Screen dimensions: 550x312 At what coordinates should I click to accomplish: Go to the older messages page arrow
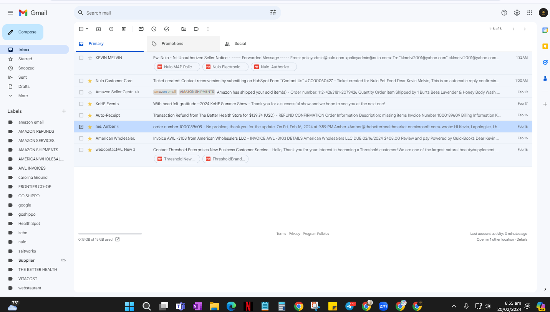(525, 29)
